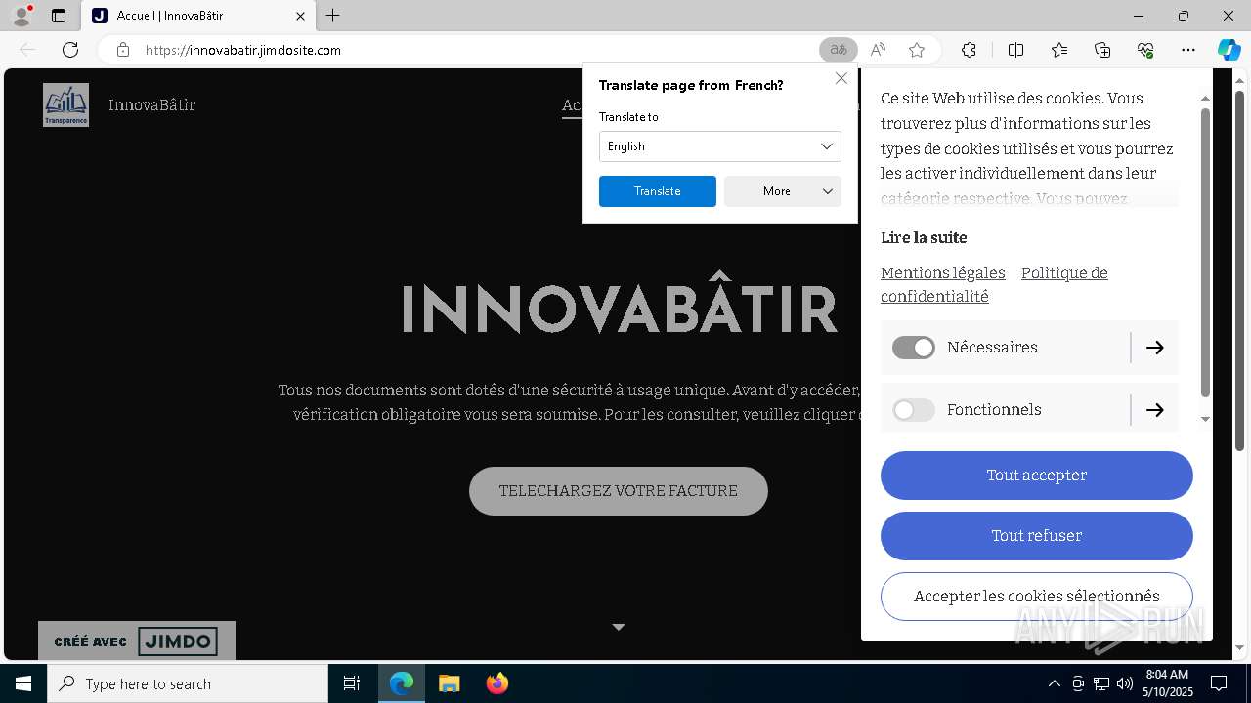Open Task View on taskbar
The width and height of the screenshot is (1251, 703).
coord(352,683)
